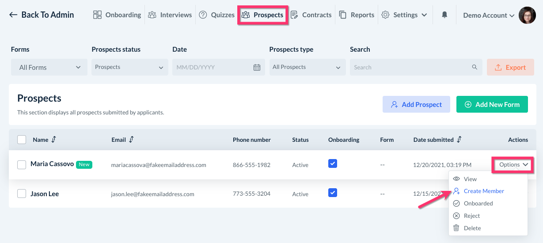Sort prospects by Name arrows icon
The height and width of the screenshot is (243, 543).
pyautogui.click(x=54, y=140)
